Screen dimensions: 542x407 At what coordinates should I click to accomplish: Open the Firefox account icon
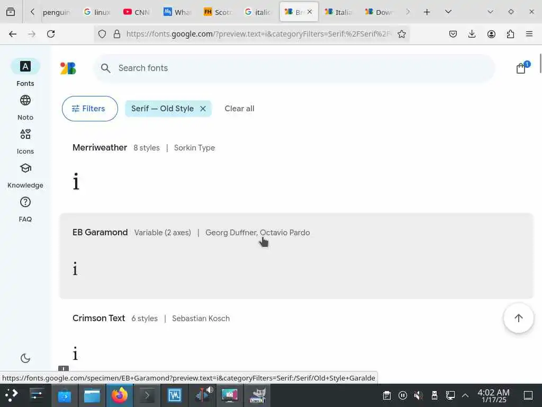point(491,34)
